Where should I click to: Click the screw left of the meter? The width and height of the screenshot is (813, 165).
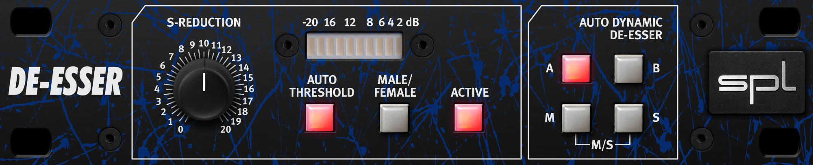(x=287, y=44)
